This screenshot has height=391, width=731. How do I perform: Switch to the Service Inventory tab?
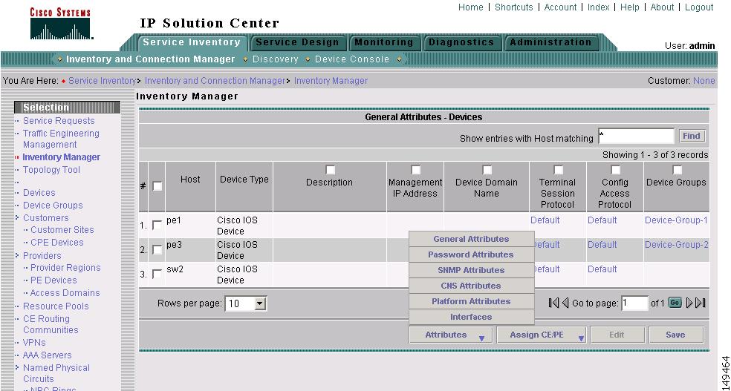click(x=192, y=42)
